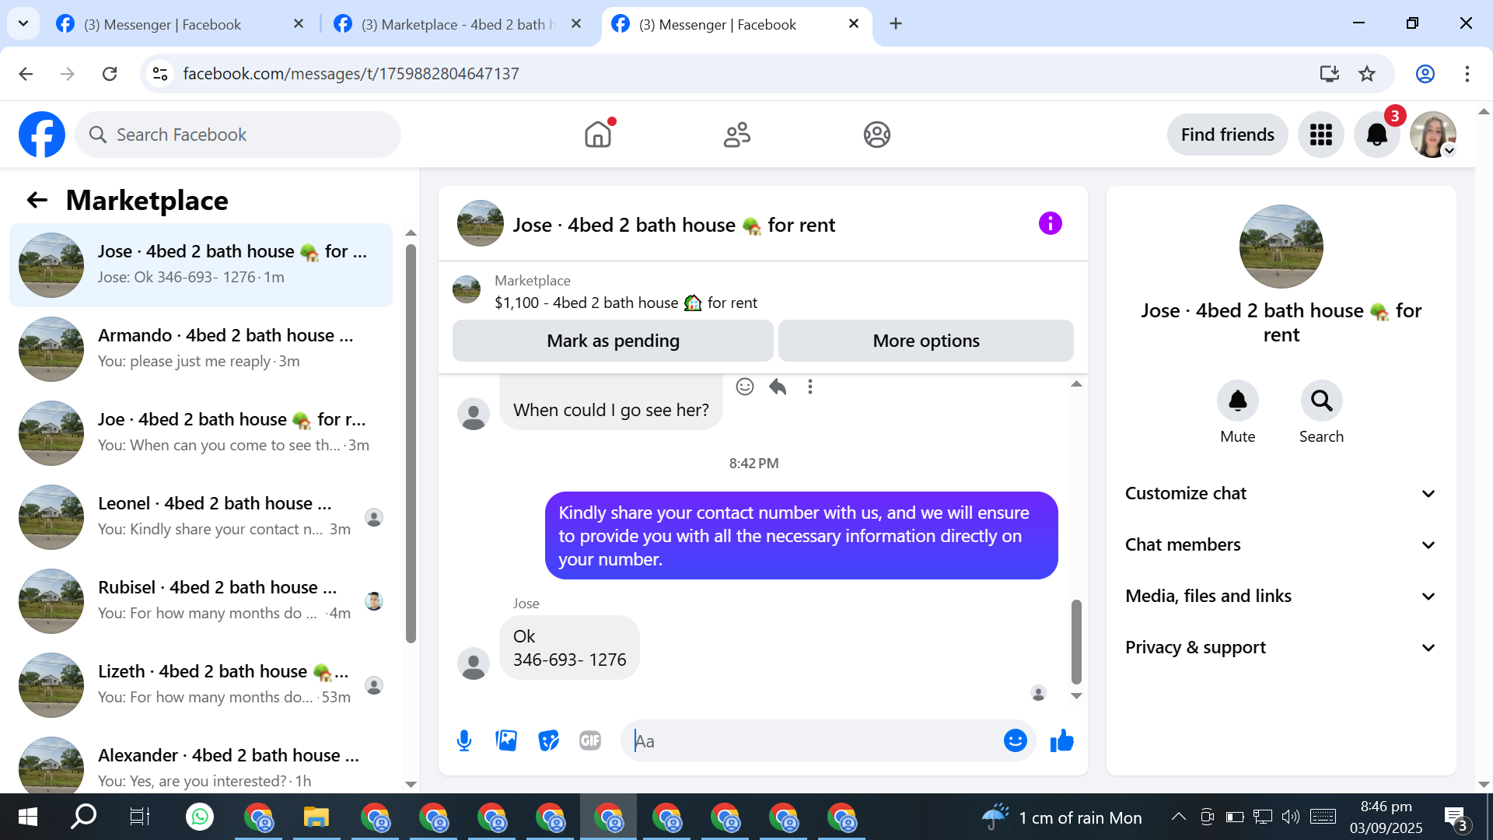Open the $1,100 4bed 2 bath listing link
Image resolution: width=1493 pixels, height=840 pixels.
626,303
